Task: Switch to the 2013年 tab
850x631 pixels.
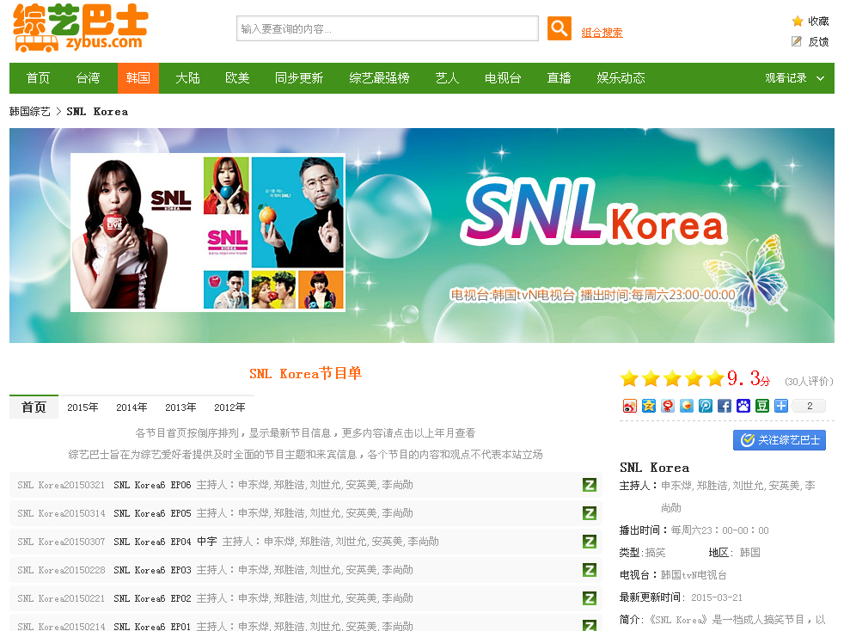Action: tap(180, 407)
